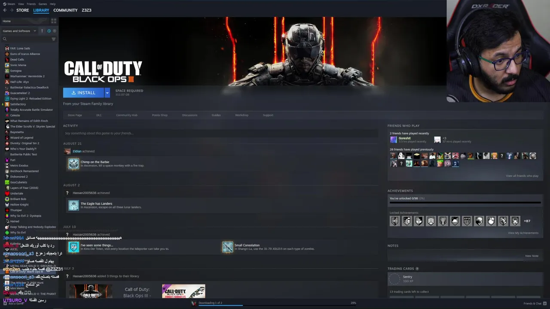Open the Help menu
550x309 pixels.
(x=52, y=4)
